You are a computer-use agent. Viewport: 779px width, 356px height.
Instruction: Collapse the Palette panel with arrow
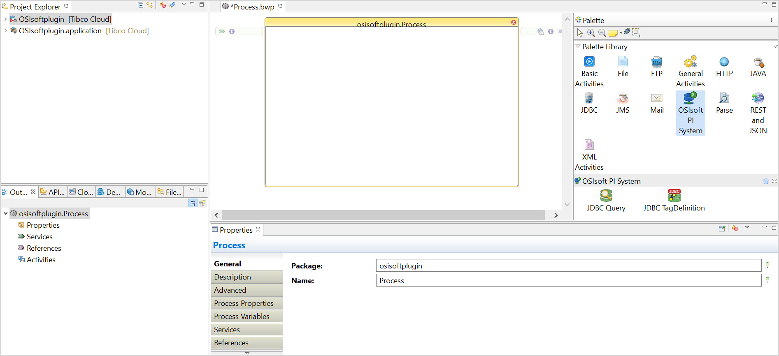click(772, 20)
